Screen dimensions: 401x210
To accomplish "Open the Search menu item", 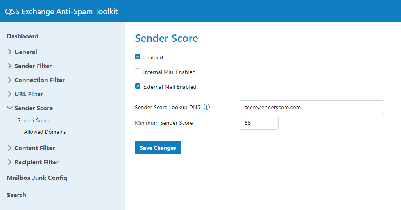I will pyautogui.click(x=16, y=195).
